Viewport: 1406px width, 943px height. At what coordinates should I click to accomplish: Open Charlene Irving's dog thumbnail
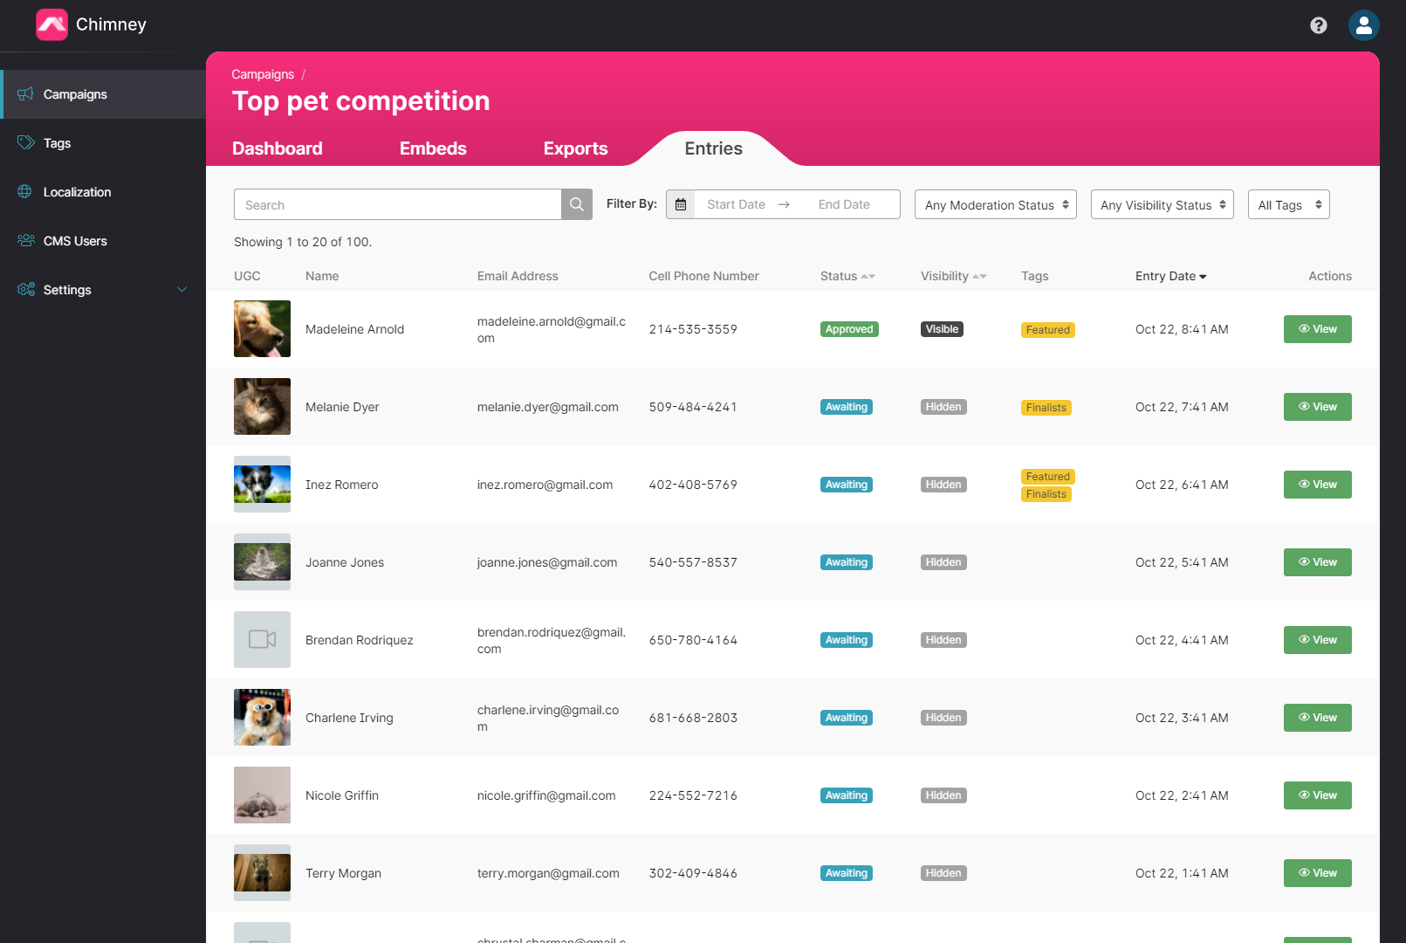click(x=262, y=717)
